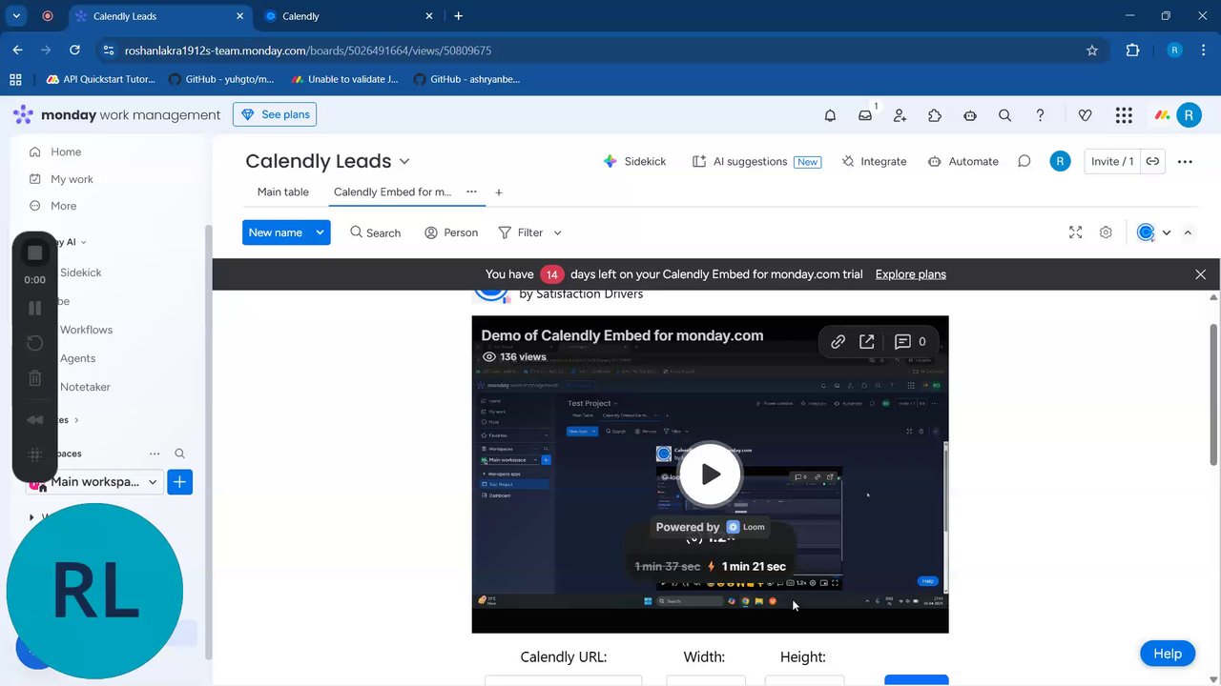
Task: Click the blue Help button
Action: (x=1168, y=654)
